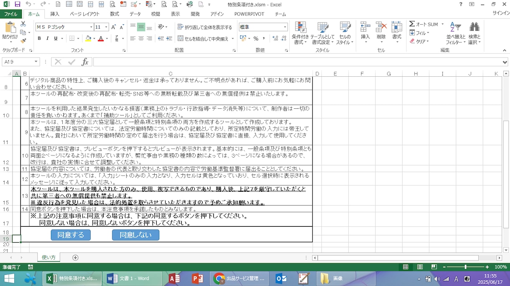Viewport: 510px width, 286px height.
Task: Decrease the cell indent
Action: (161, 38)
